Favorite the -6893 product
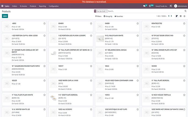The image size is (188, 117). (x=45, y=23)
